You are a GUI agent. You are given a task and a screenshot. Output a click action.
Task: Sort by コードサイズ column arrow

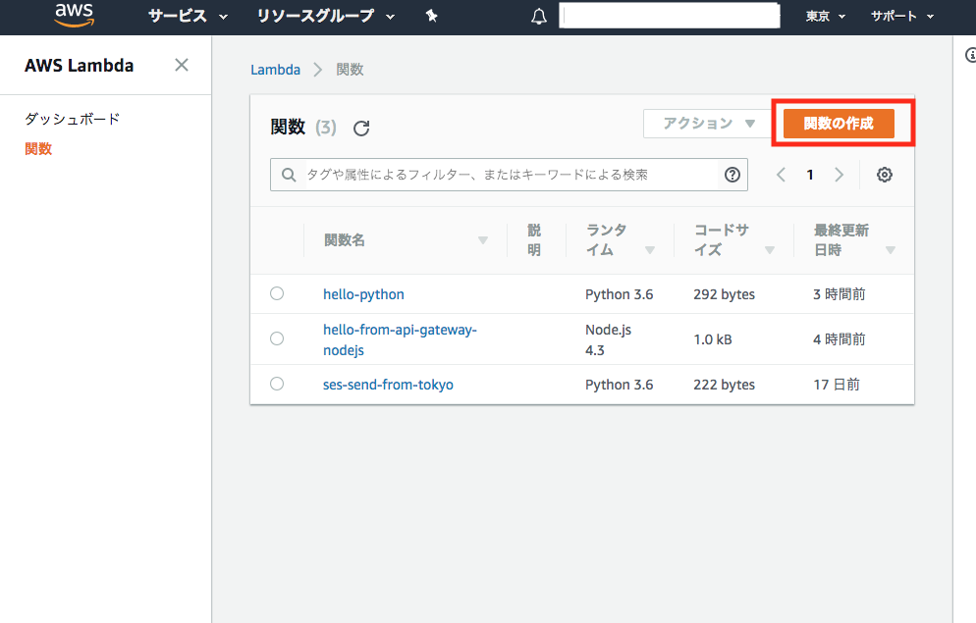pyautogui.click(x=770, y=250)
